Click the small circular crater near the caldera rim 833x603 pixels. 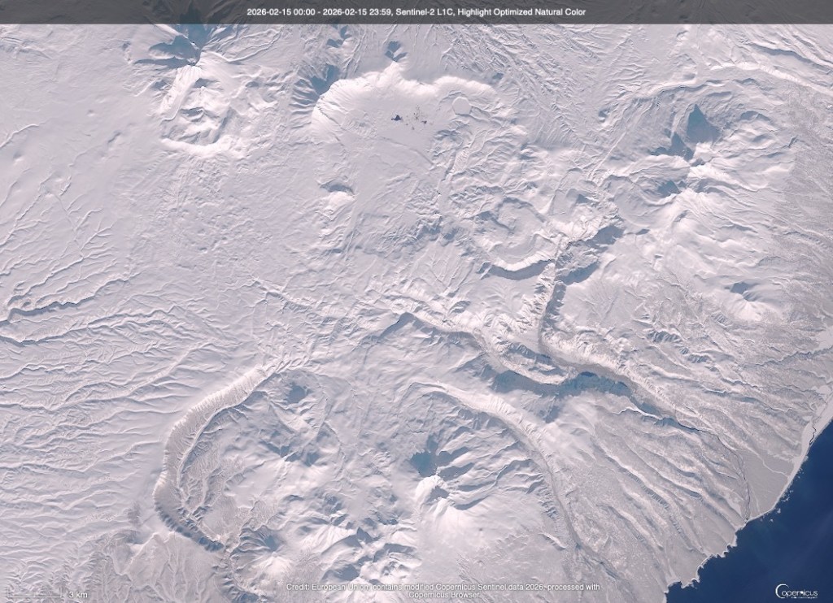coord(461,105)
